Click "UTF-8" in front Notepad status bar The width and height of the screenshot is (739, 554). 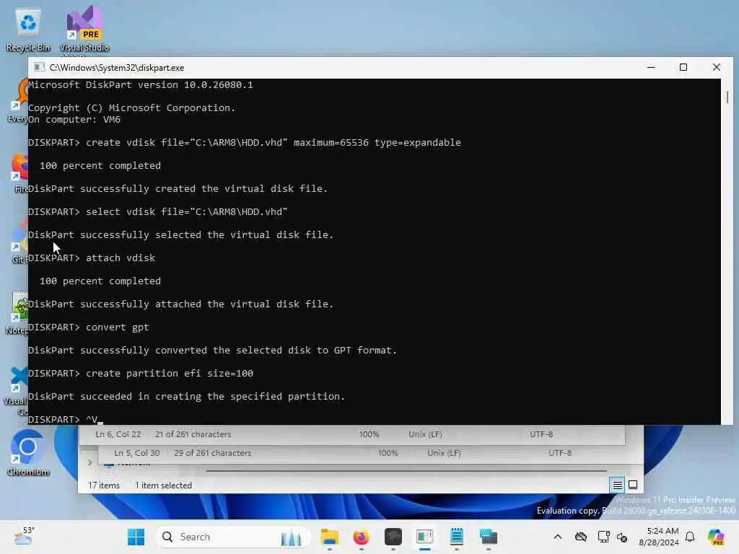coord(541,434)
